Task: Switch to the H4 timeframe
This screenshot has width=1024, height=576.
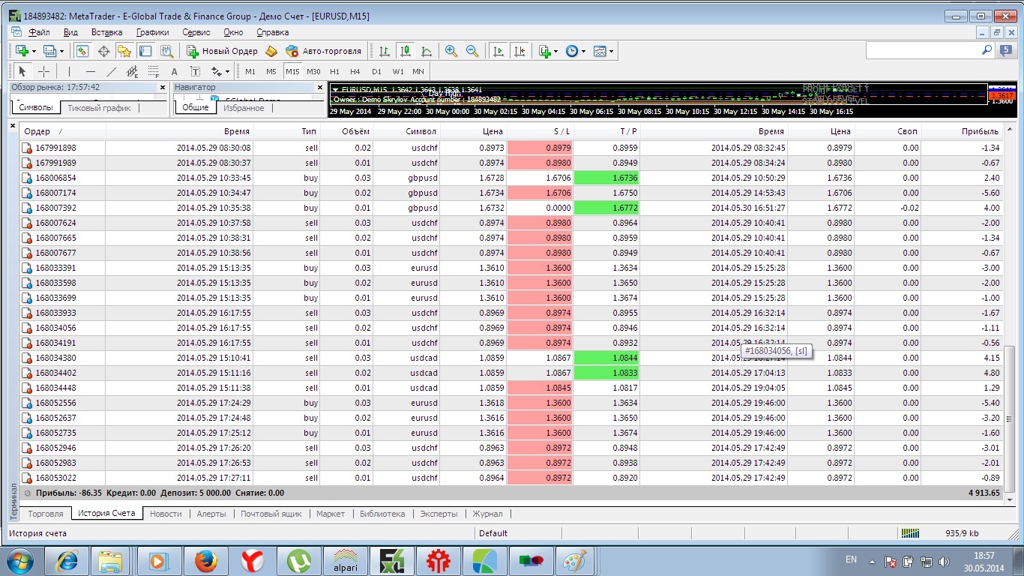Action: 355,71
